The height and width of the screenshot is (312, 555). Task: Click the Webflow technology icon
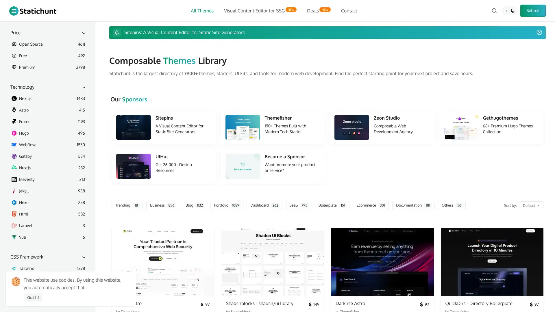(14, 145)
